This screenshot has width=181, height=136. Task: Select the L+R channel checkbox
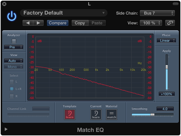coord(12,89)
